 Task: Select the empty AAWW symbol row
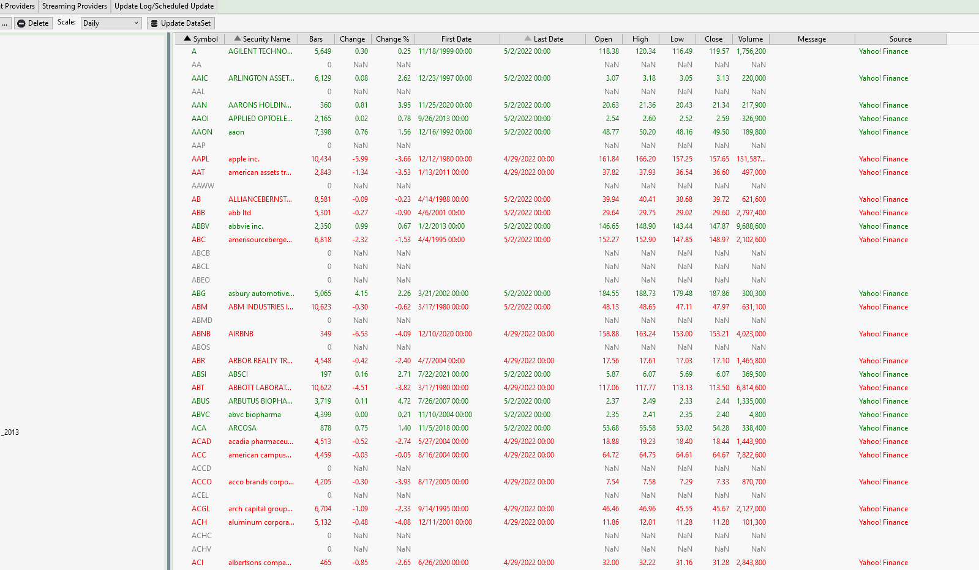tap(203, 186)
